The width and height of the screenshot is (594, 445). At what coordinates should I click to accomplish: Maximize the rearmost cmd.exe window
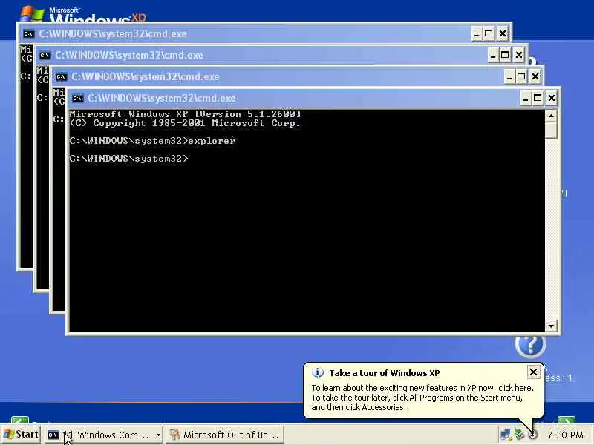tap(489, 33)
